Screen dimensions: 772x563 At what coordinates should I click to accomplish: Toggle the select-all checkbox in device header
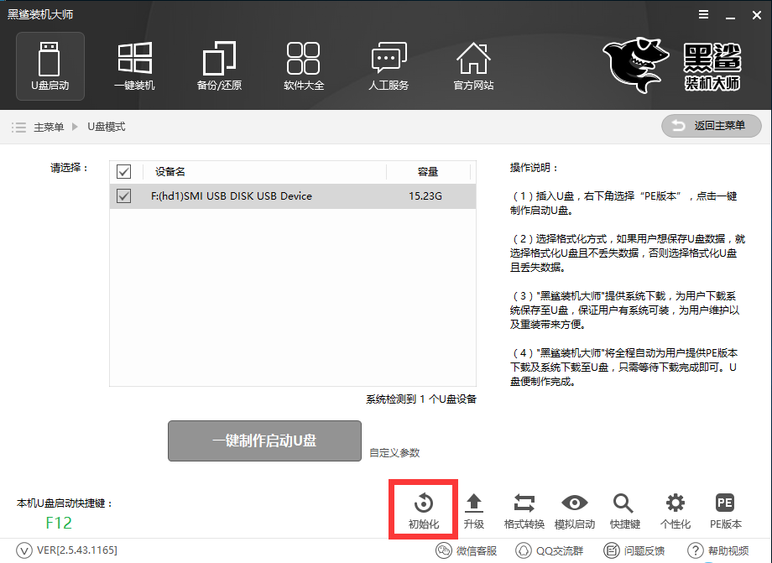(x=124, y=172)
